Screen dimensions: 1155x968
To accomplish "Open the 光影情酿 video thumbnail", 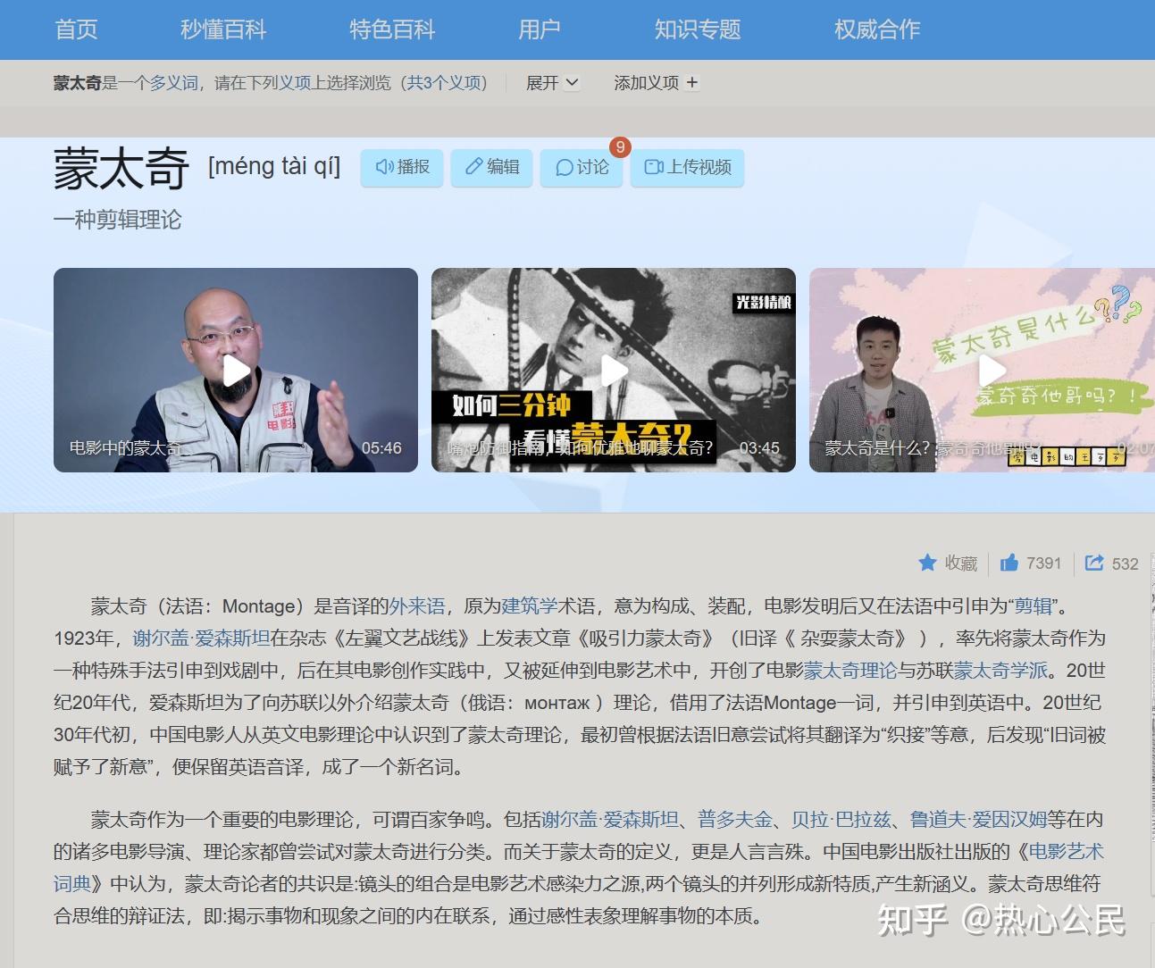I will (x=614, y=370).
